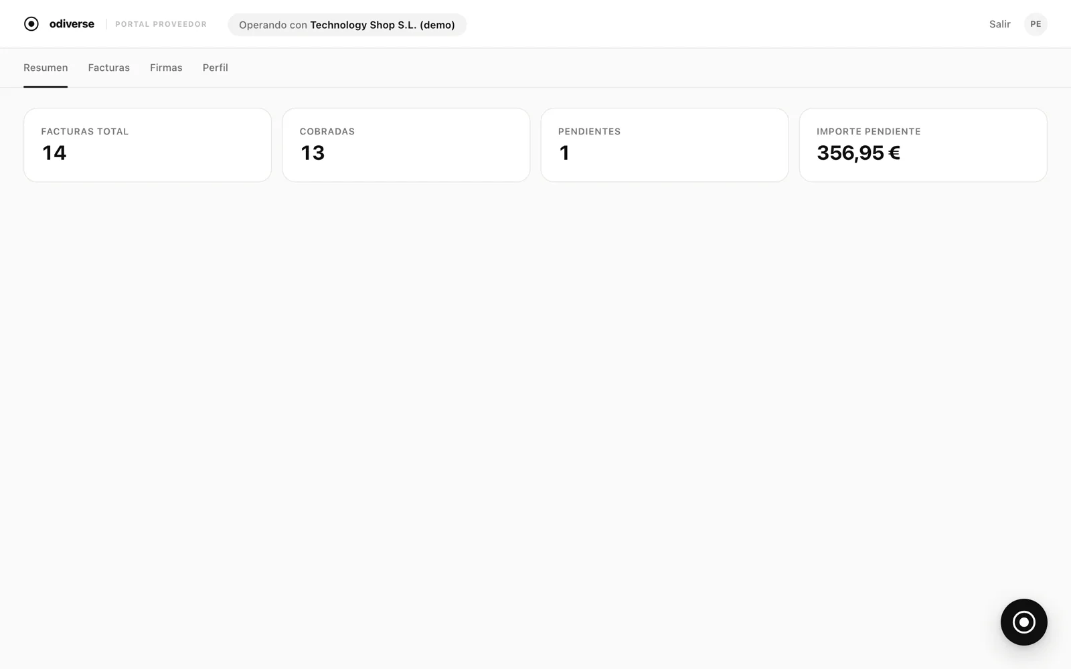The height and width of the screenshot is (669, 1071).
Task: Go to the Firmas tab
Action: point(166,68)
